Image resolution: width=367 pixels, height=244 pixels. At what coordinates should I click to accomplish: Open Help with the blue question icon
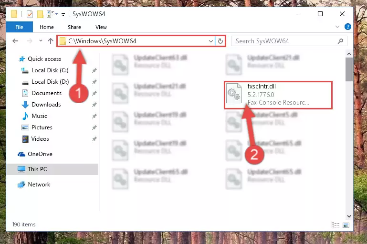[347, 27]
